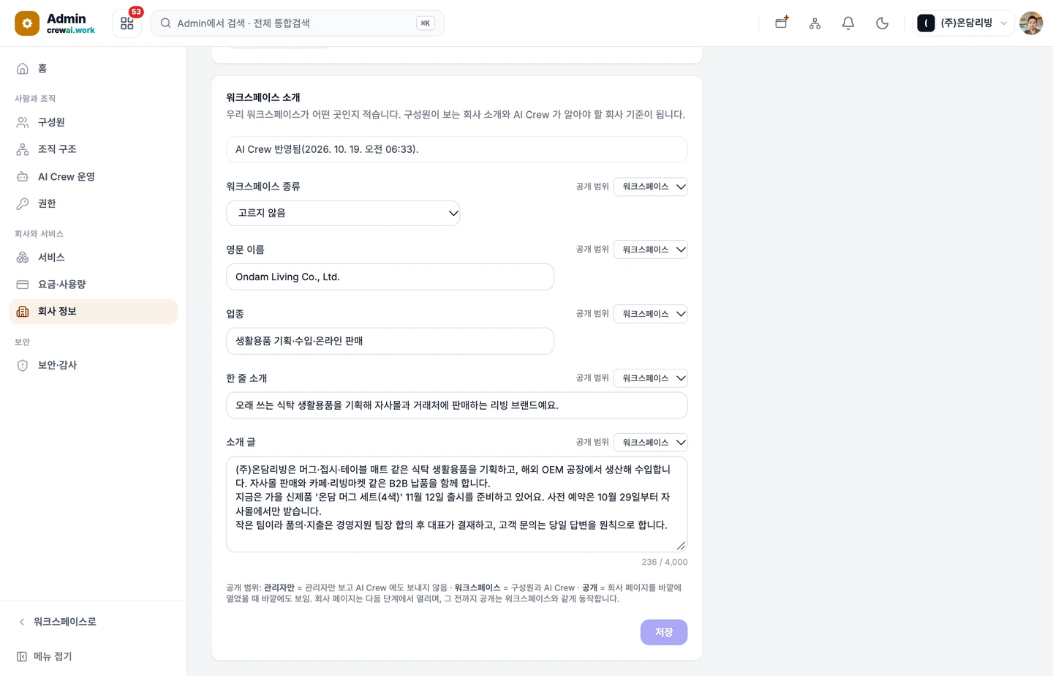Screen dimensions: 1053x676
Task: Open 요금·사용량 page
Action: coord(93,285)
